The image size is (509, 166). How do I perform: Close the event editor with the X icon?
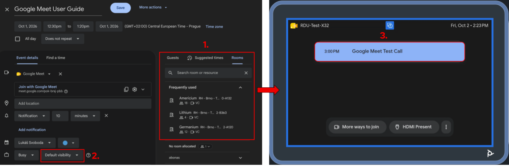coord(7,9)
